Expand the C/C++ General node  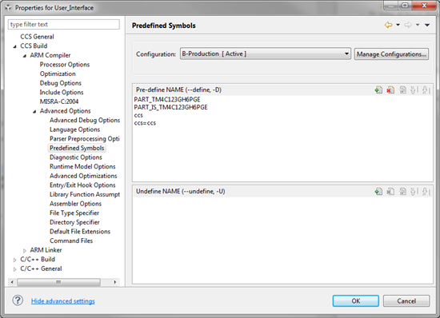[14, 269]
